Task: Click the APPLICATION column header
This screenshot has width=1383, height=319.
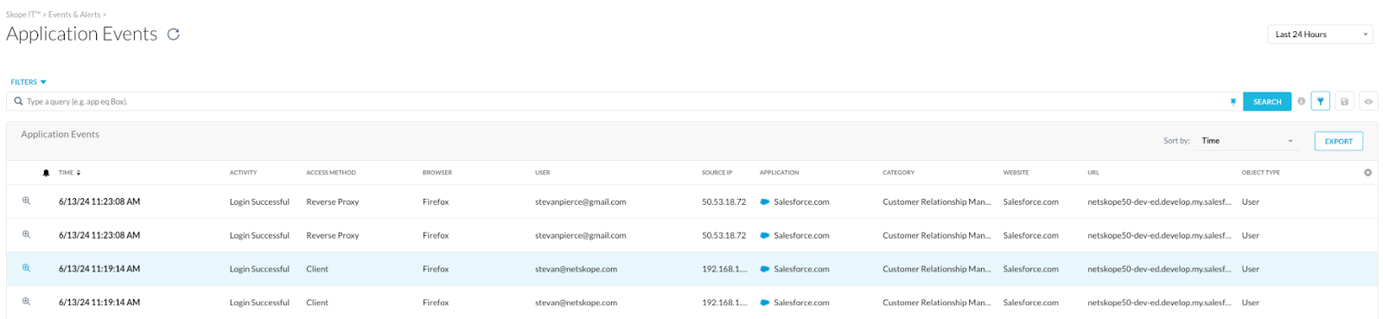Action: (x=779, y=173)
